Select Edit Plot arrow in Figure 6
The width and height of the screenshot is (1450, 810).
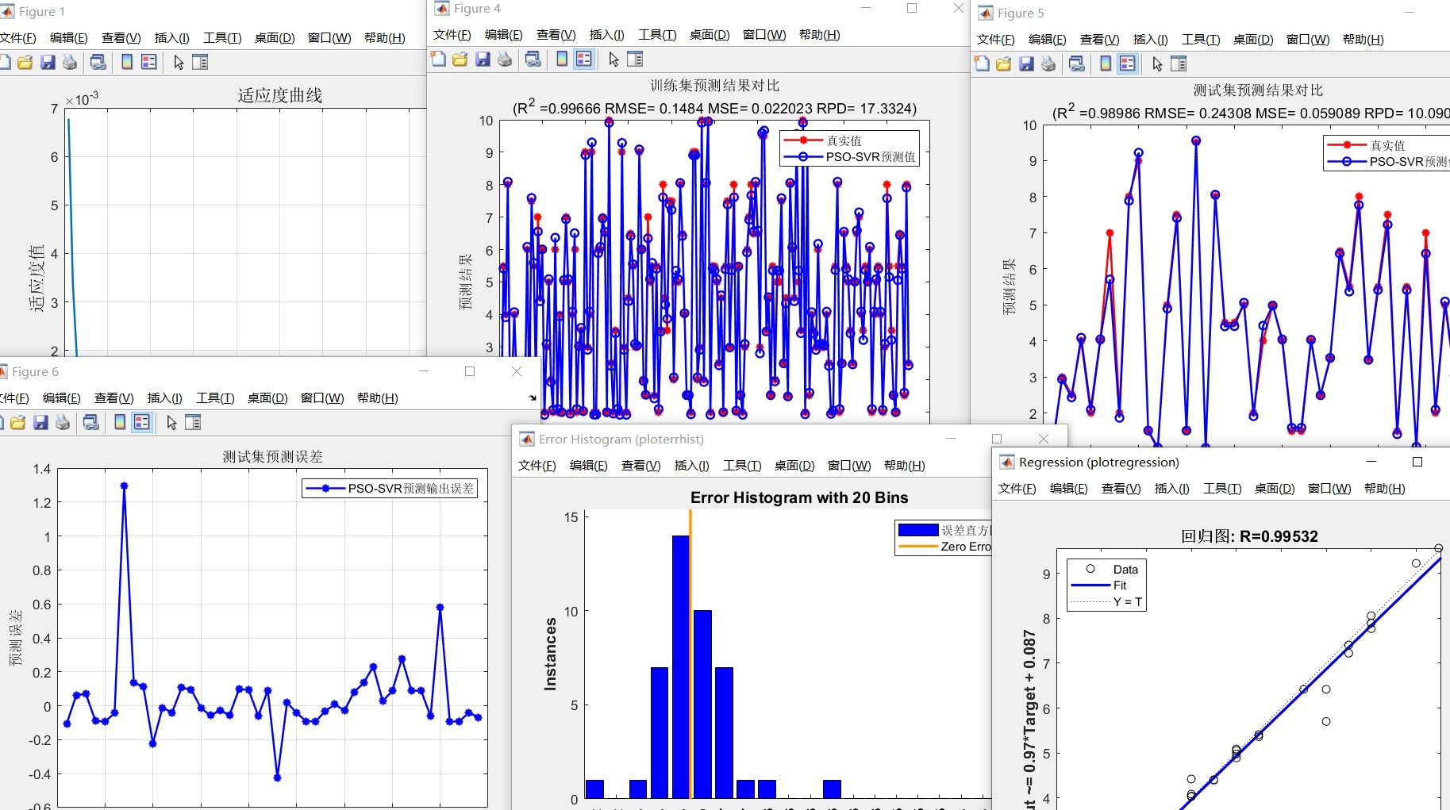click(171, 422)
